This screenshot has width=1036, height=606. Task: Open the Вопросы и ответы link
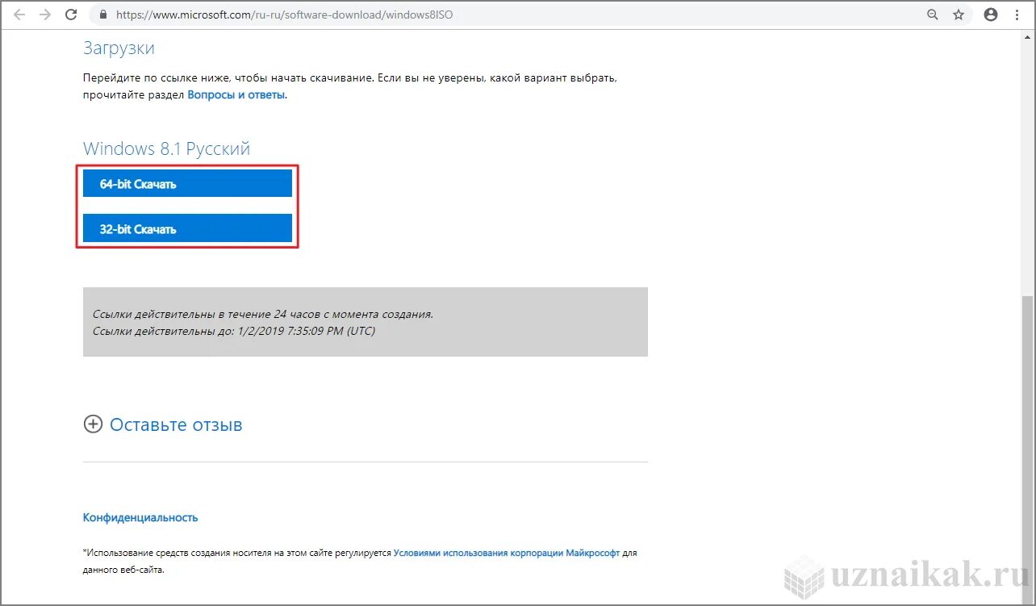click(236, 94)
